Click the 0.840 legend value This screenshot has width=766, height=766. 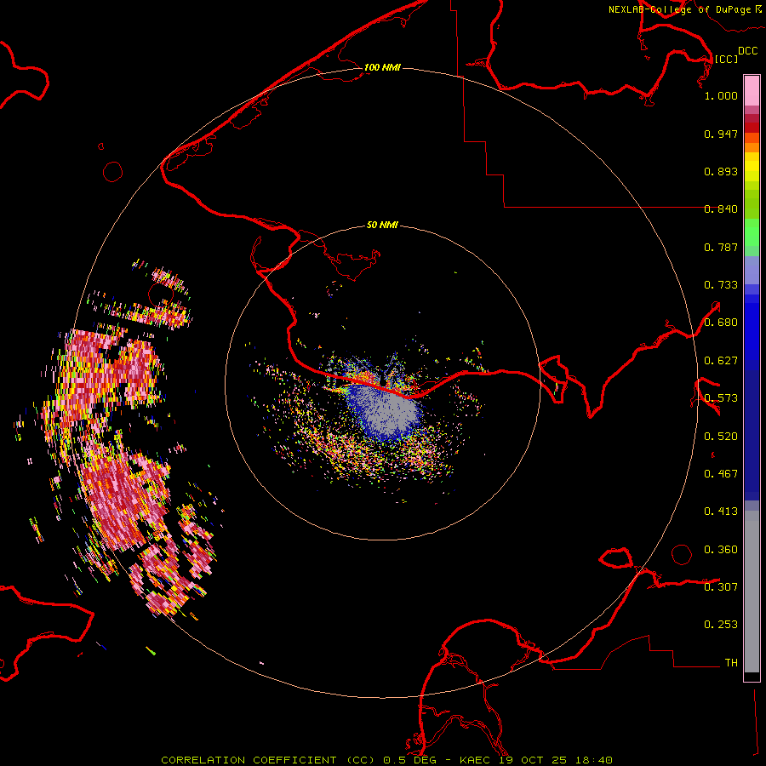pyautogui.click(x=721, y=209)
